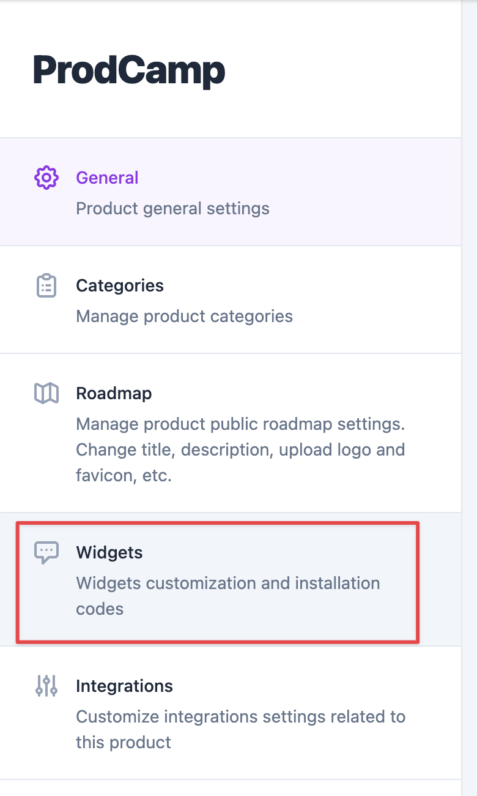477x796 pixels.
Task: Open the Roadmap menu title
Action: 114,393
